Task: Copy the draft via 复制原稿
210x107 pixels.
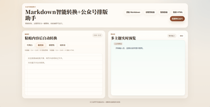Action: 164,12
